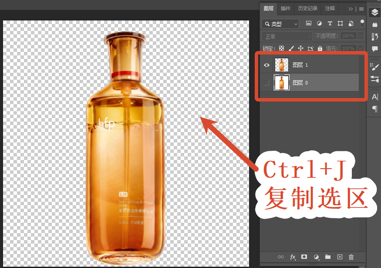The width and height of the screenshot is (381, 268).
Task: Lock all with the padlock icon
Action: point(320,48)
